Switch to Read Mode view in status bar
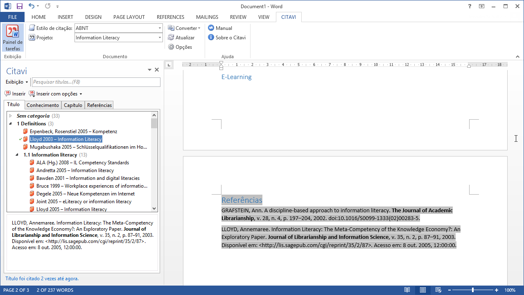This screenshot has width=524, height=295. point(407,290)
